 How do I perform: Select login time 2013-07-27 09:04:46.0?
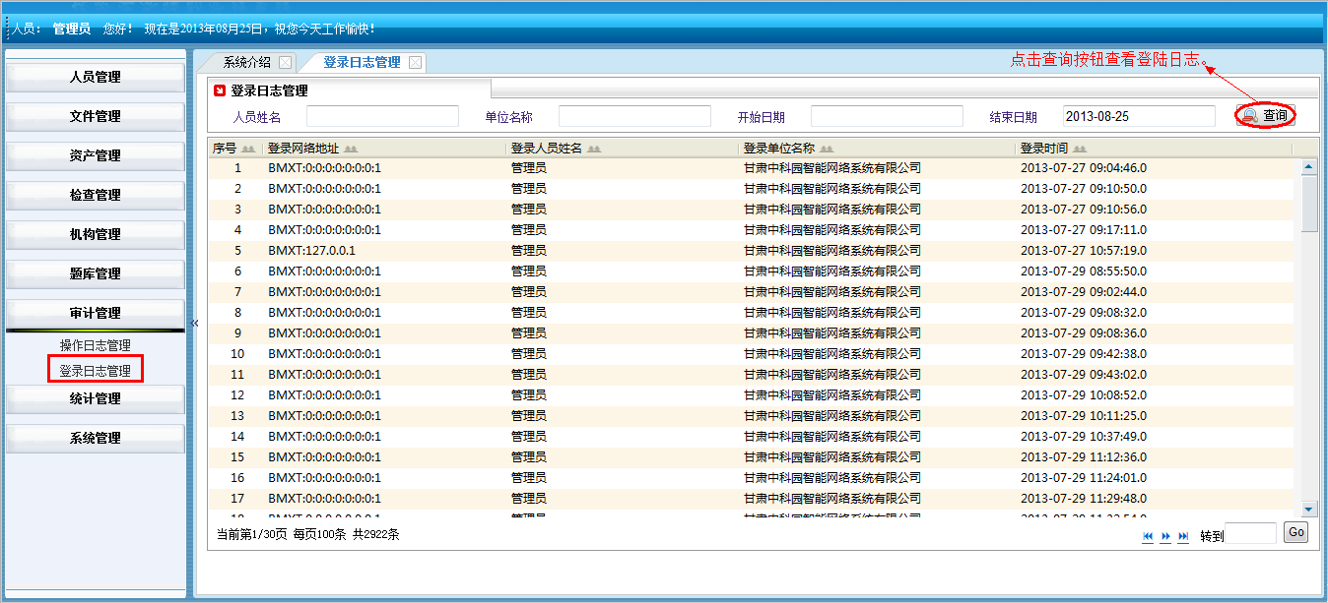coord(1084,168)
